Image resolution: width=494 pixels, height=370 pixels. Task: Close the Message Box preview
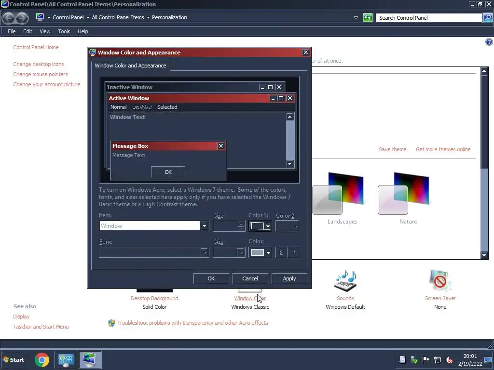tap(221, 145)
